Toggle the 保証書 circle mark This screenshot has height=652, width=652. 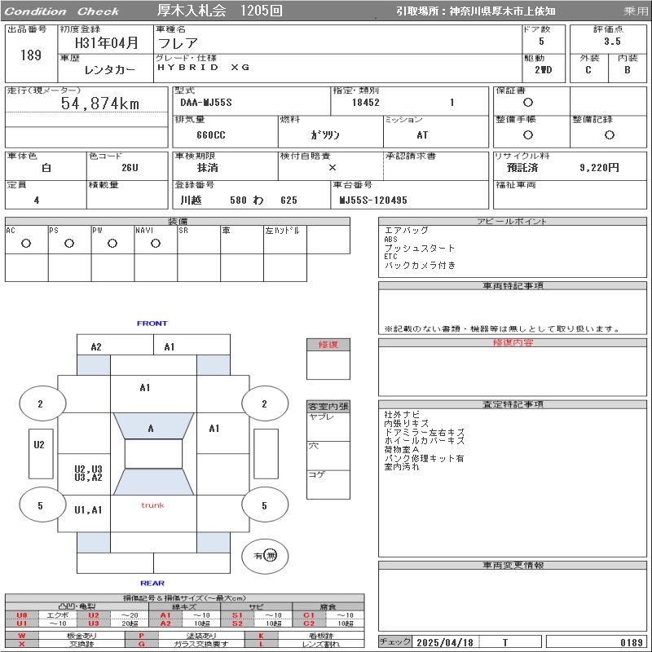coord(528,103)
